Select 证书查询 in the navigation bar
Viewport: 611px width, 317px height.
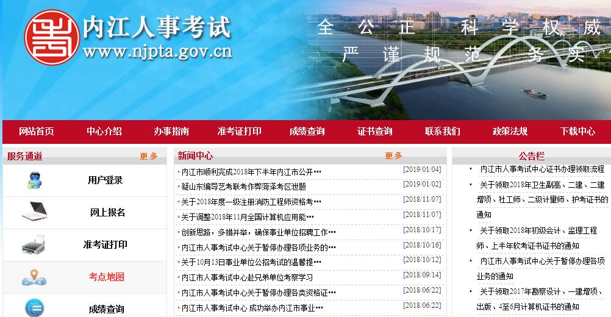375,132
